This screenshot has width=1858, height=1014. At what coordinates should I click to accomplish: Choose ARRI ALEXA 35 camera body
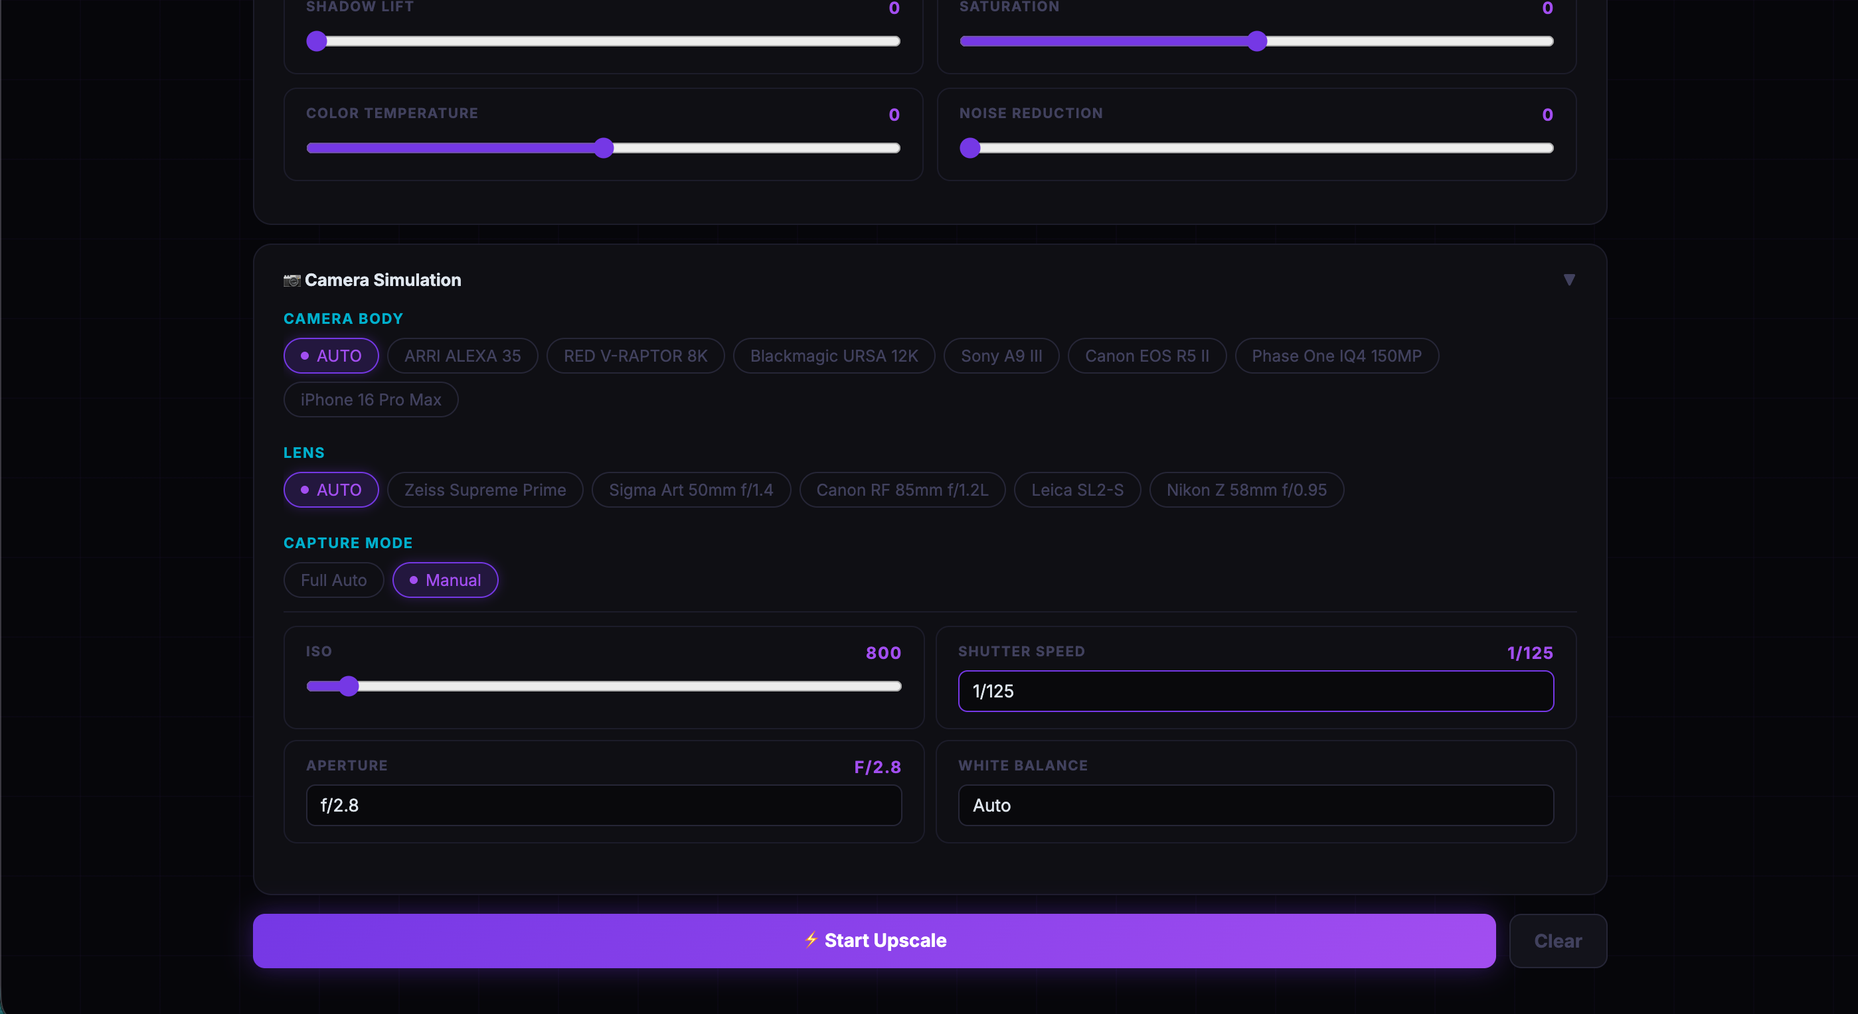pyautogui.click(x=462, y=356)
